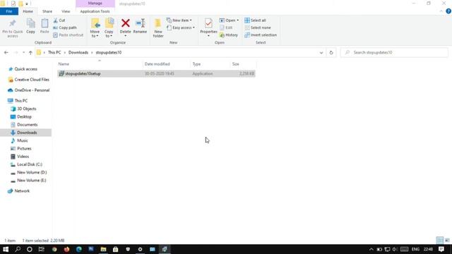Open the Copy to dropdown
Screen dimensions: 452x254
coord(109,28)
